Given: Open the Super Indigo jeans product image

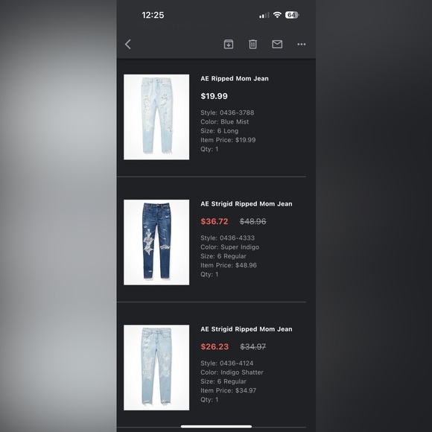Looking at the screenshot, I should 156,242.
